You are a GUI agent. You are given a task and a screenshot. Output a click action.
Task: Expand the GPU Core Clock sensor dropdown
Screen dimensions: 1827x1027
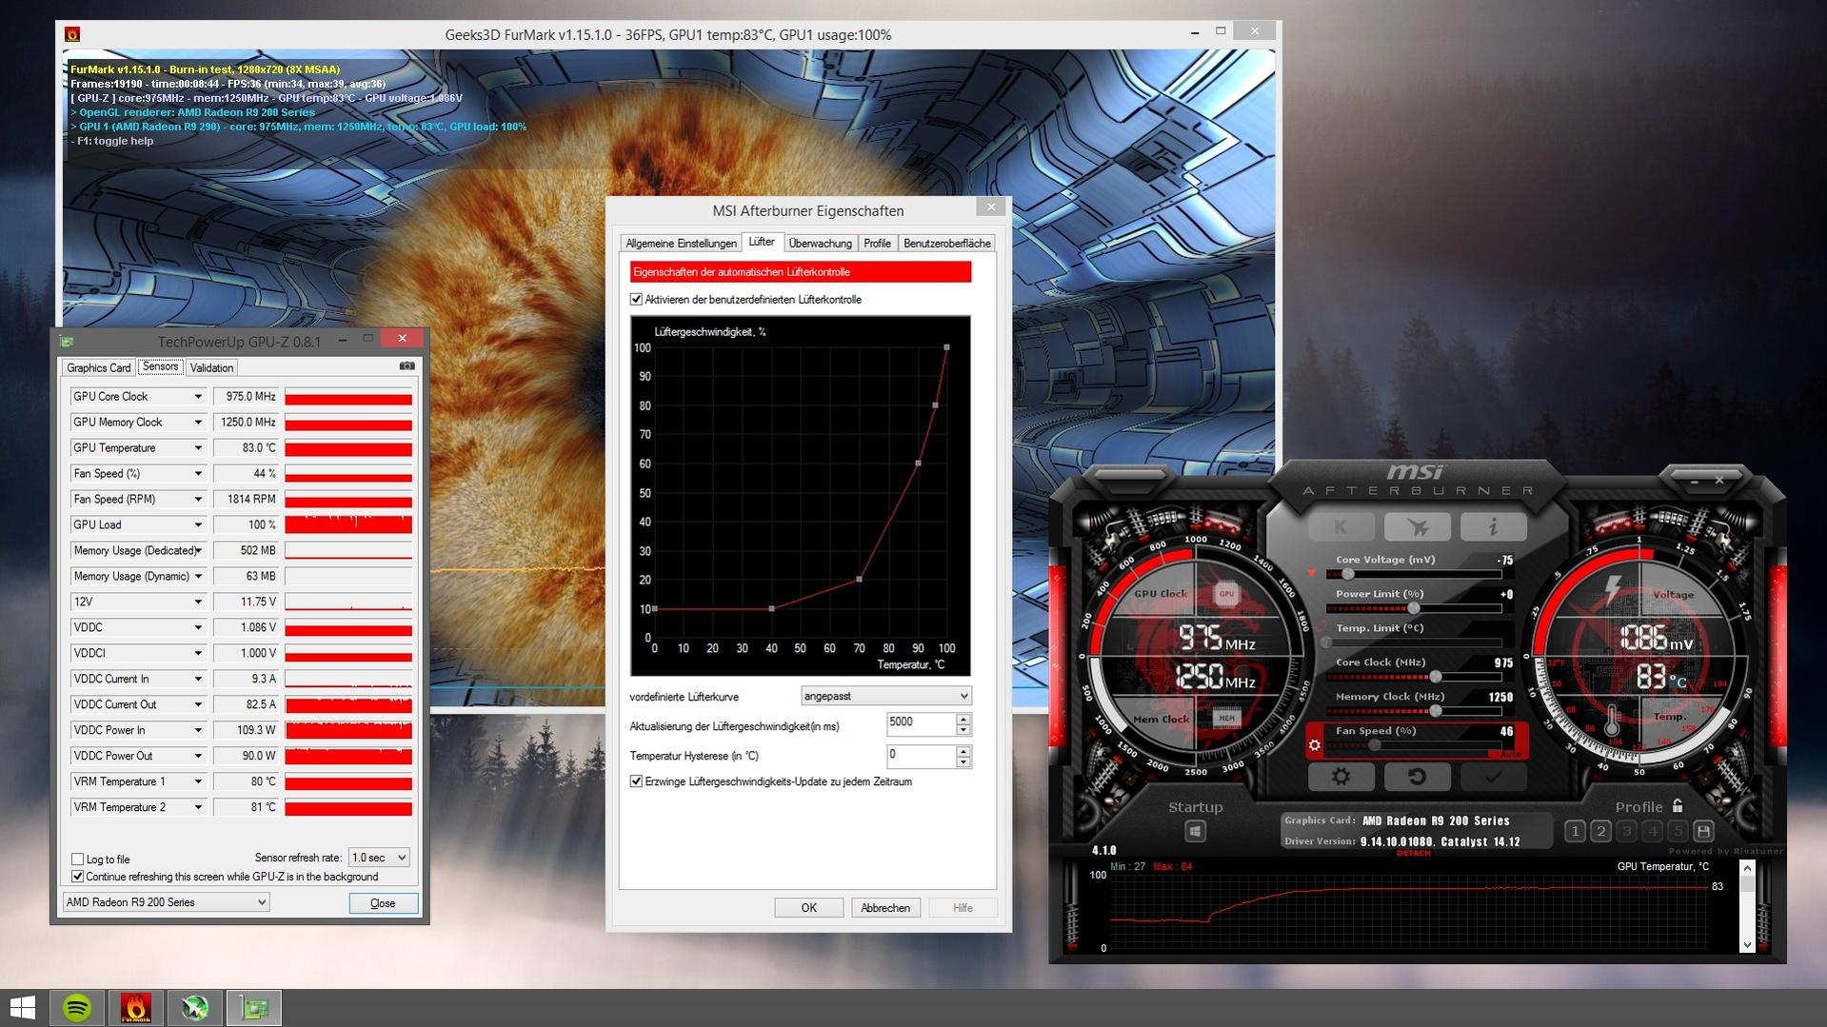tap(198, 396)
